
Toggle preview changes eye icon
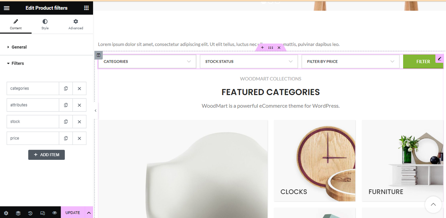coord(55,213)
